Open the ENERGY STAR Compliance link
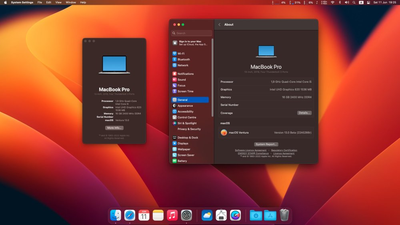 coord(253,153)
